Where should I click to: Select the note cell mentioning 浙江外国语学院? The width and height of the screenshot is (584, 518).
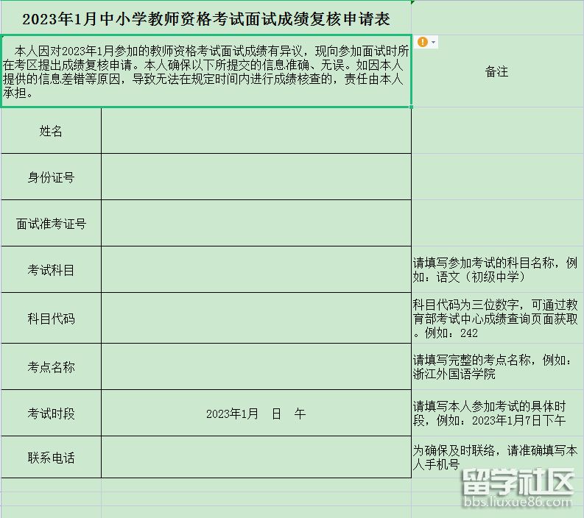(497, 366)
